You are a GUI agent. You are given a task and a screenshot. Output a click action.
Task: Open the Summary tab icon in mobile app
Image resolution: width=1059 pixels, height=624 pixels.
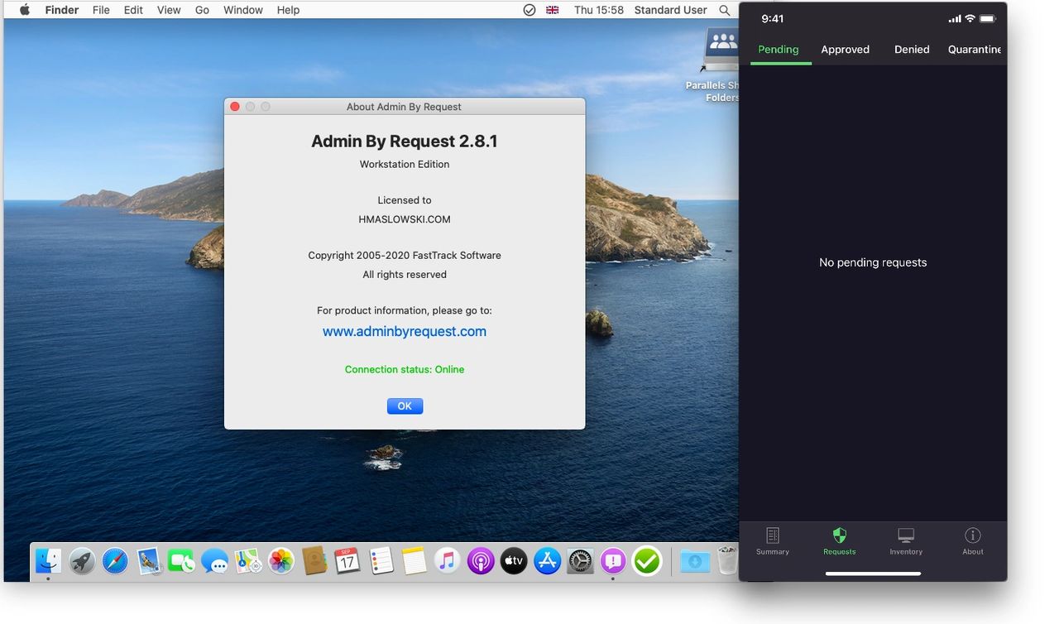point(772,535)
